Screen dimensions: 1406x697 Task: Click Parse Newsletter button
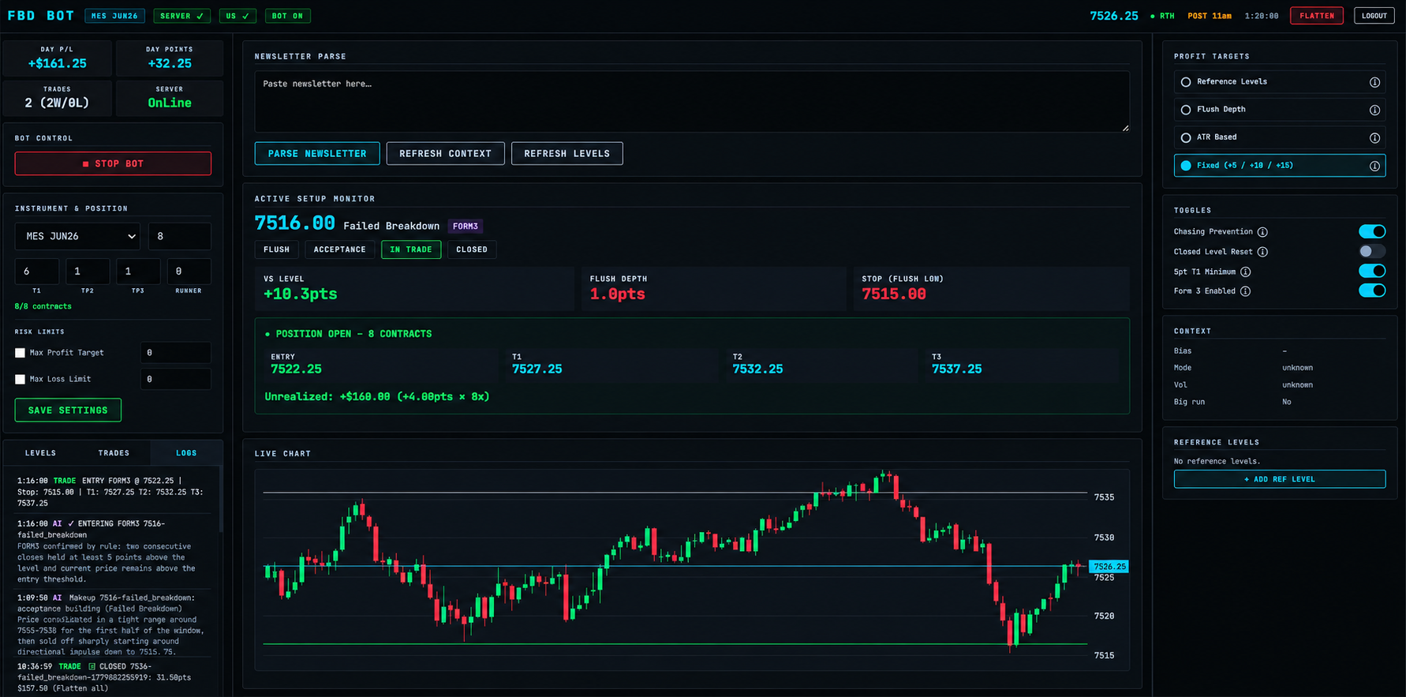coord(317,153)
